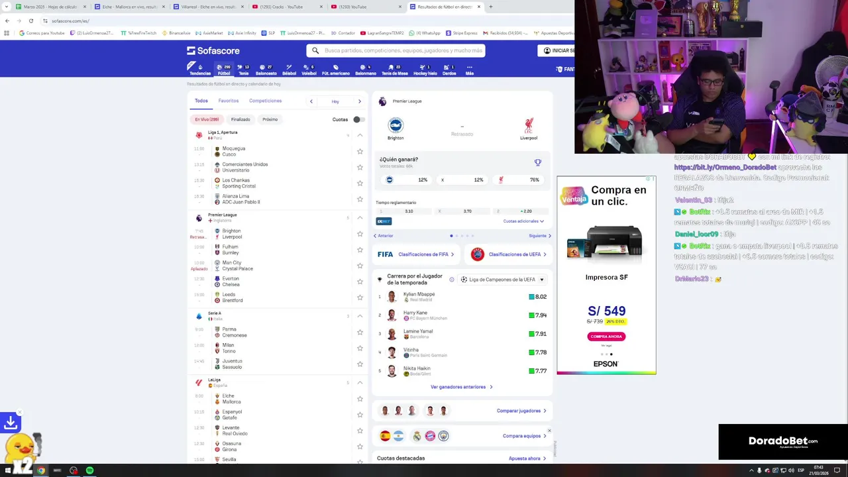Vote for Brighton at 12%
848x477 pixels.
pos(406,180)
